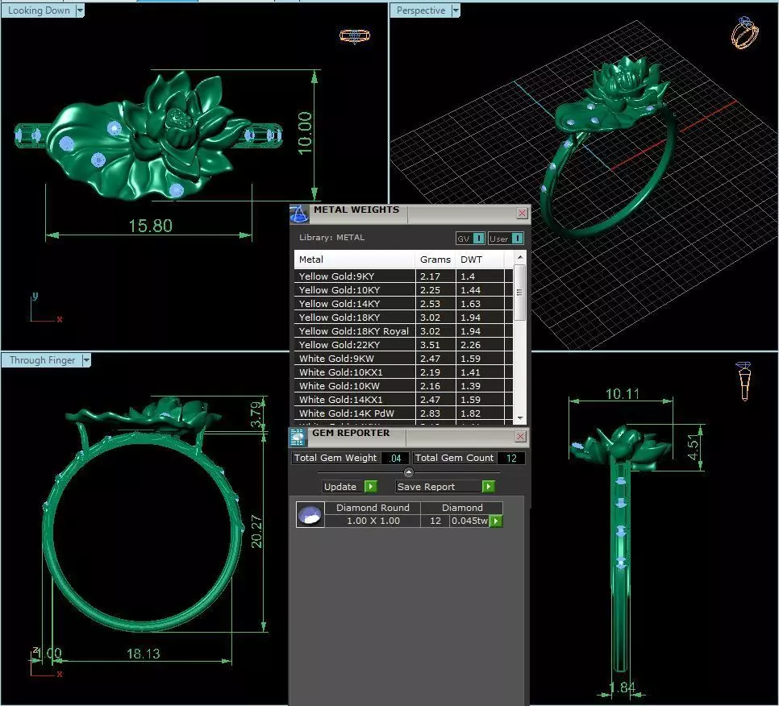This screenshot has height=706, width=779.
Task: Click the DWT column header
Action: [480, 260]
